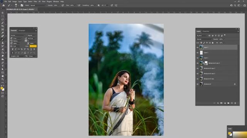
Task: Hide the transparent second layer
Action: [x=197, y=53]
